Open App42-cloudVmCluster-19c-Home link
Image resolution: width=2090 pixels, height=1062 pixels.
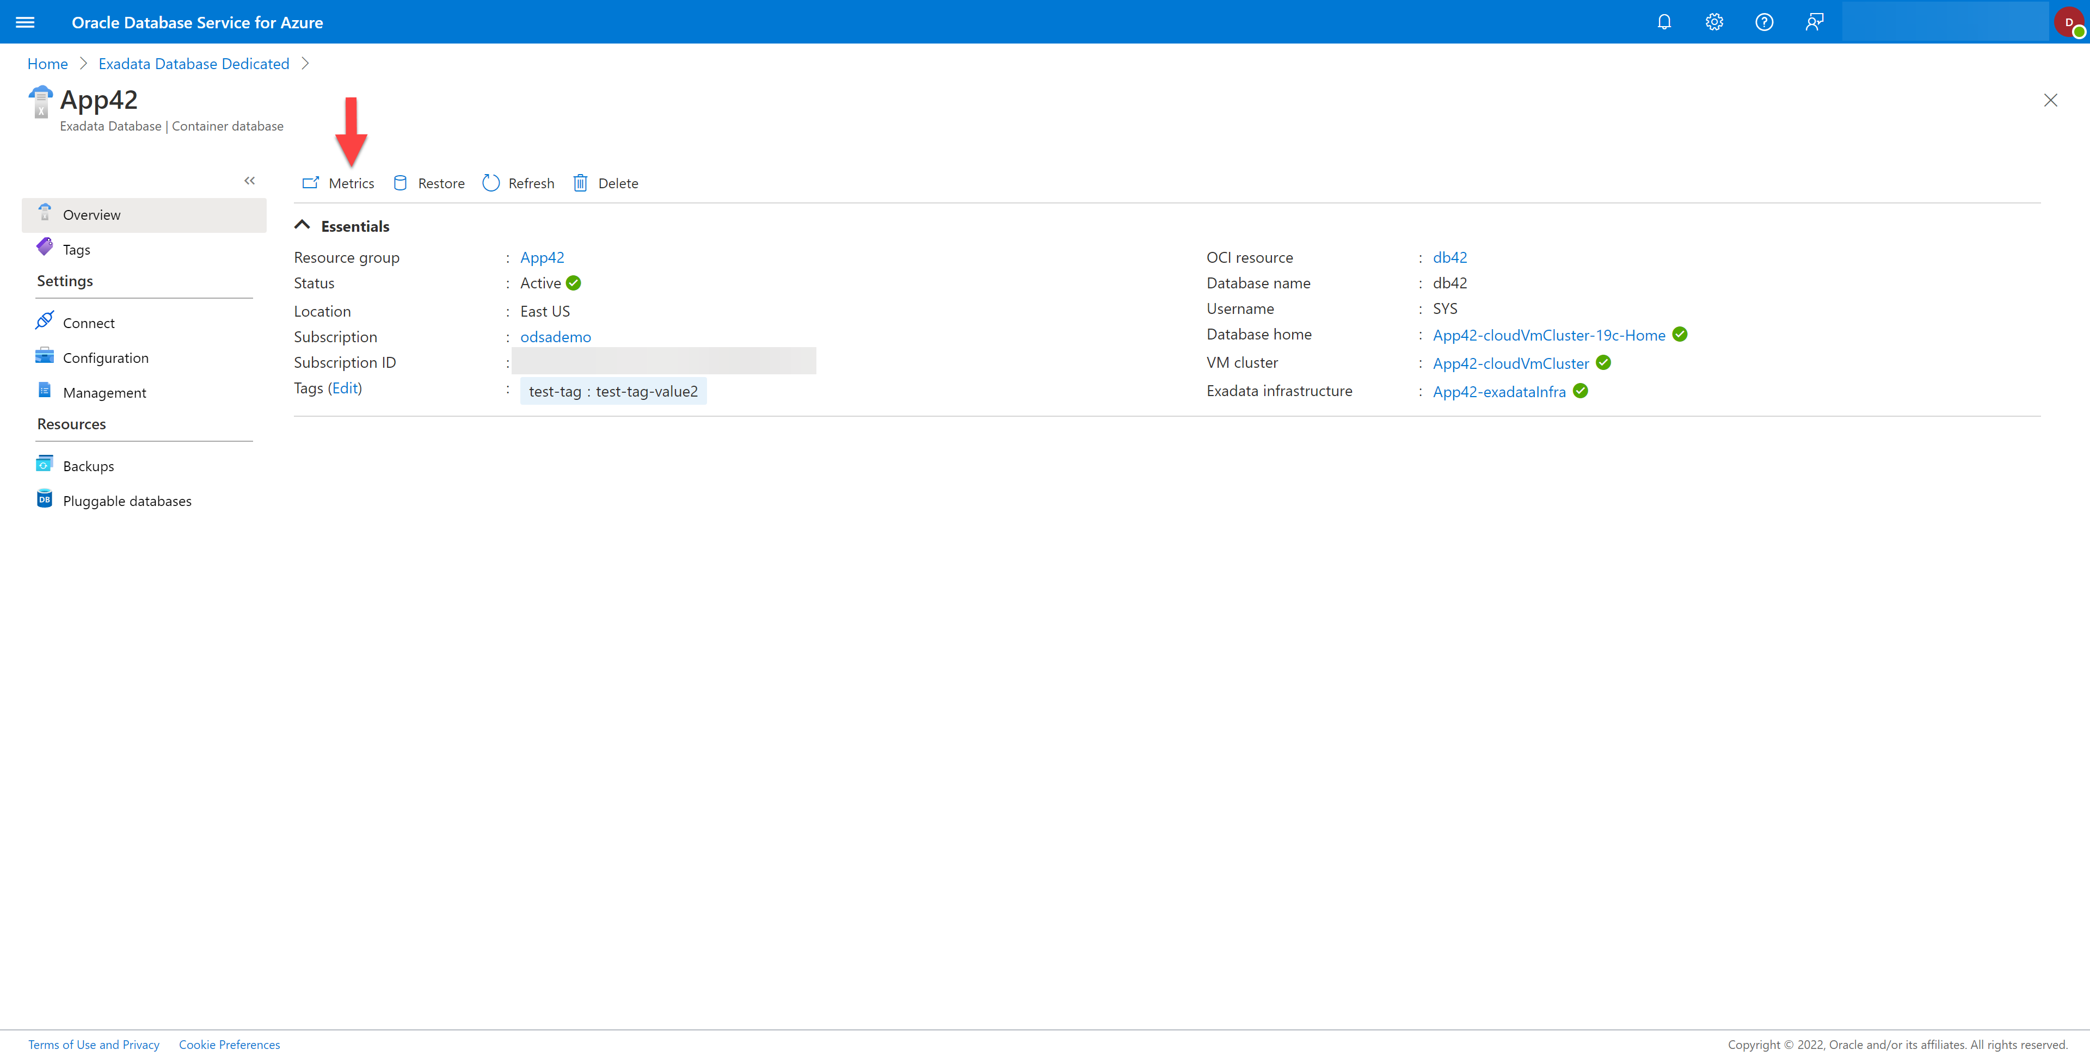(x=1549, y=335)
